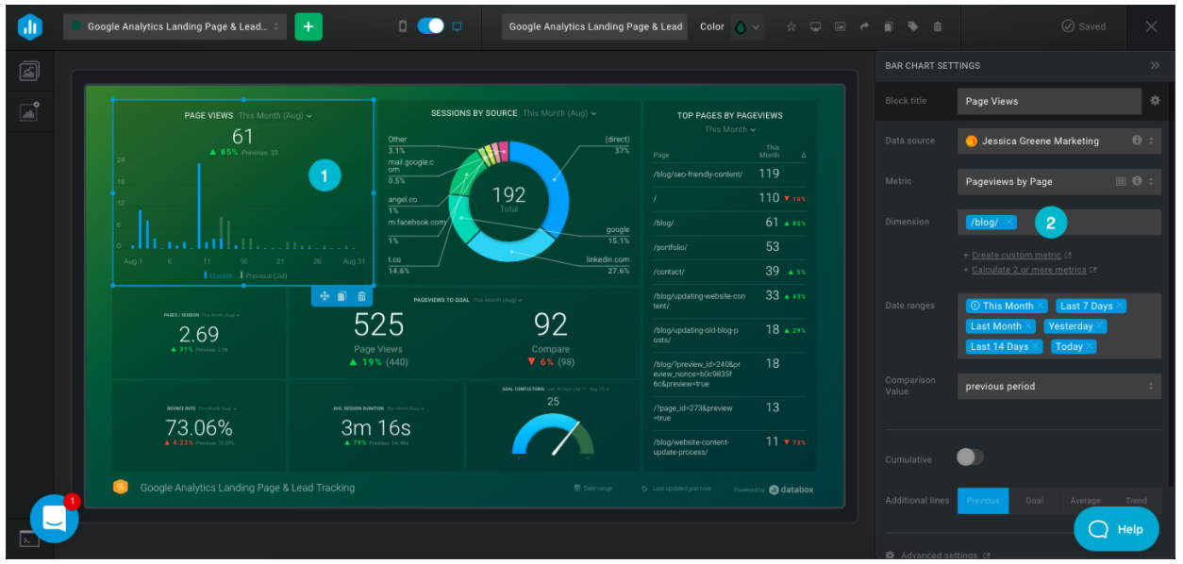1183x564 pixels.
Task: Click the share arrow icon in toolbar
Action: (863, 26)
